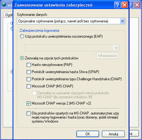Open the data encryption dropdown arrow
Image resolution: width=142 pixels, height=140 pixels.
pos(122,21)
